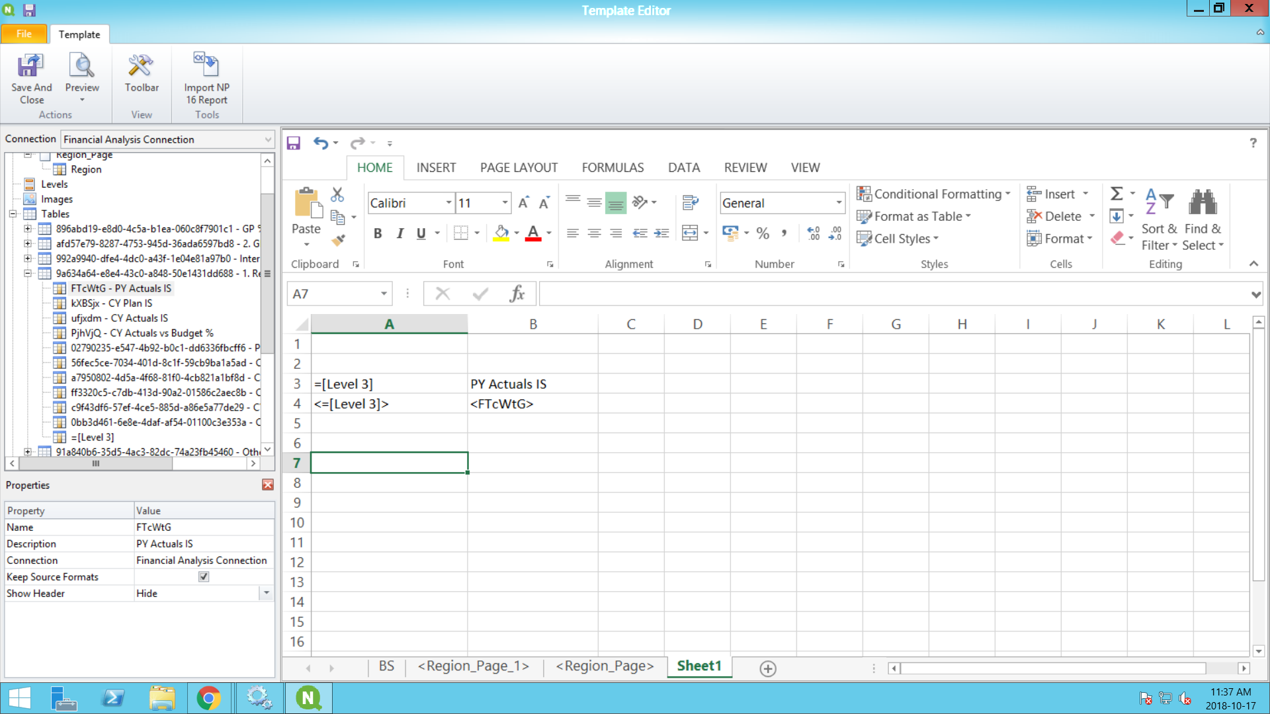The image size is (1270, 714).
Task: Click the increase decimal icon
Action: 814,233
